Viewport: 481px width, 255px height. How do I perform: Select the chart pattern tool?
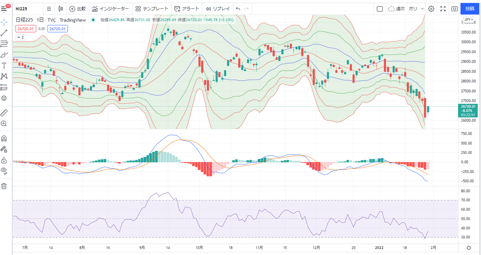4,76
